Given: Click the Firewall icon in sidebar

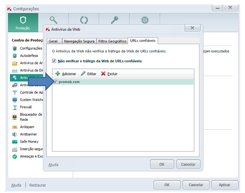Looking at the screenshot, I should click(15, 107).
